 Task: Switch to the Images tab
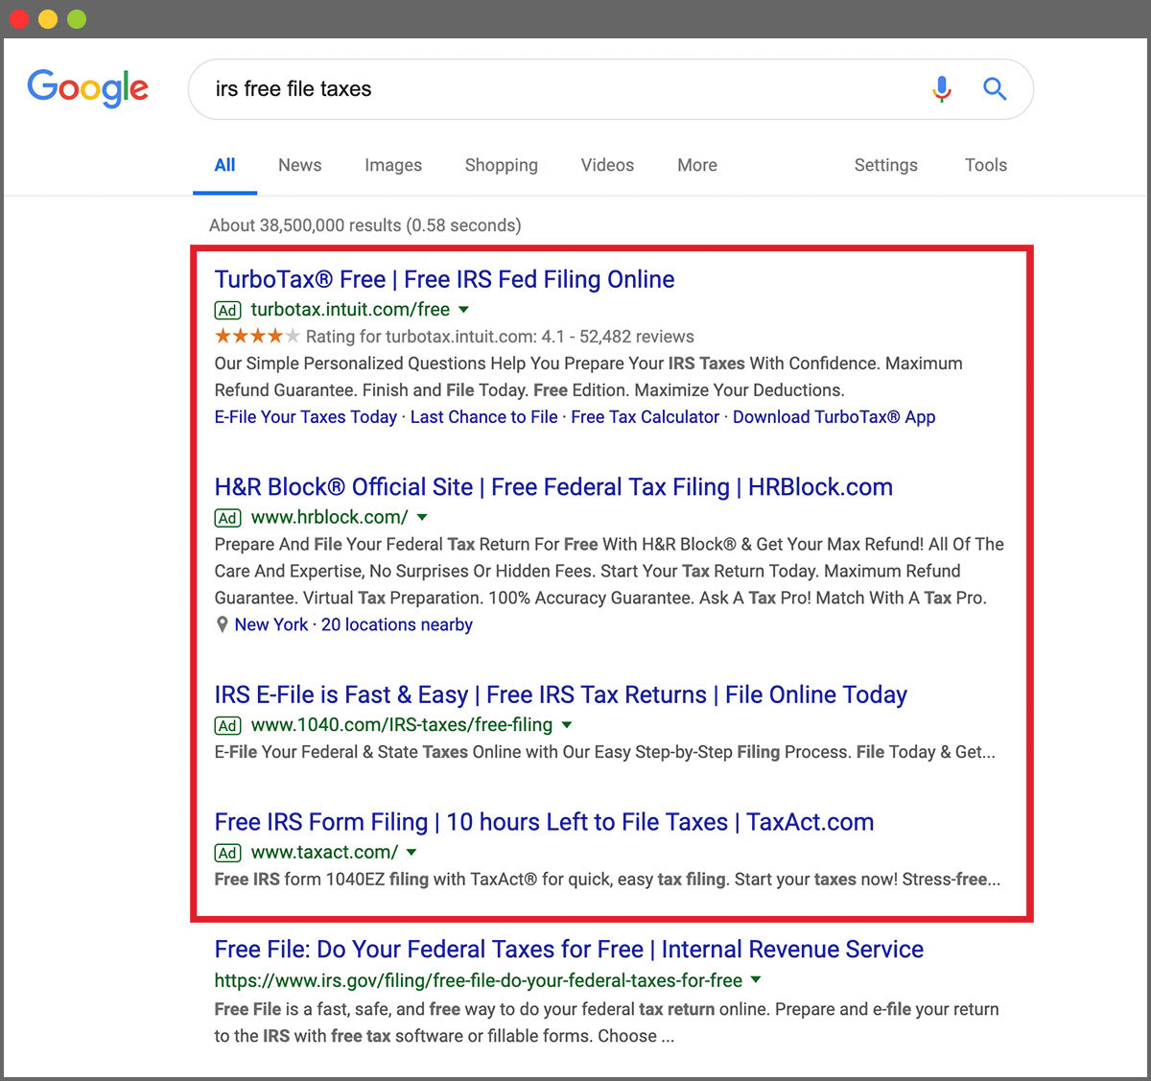(x=392, y=165)
